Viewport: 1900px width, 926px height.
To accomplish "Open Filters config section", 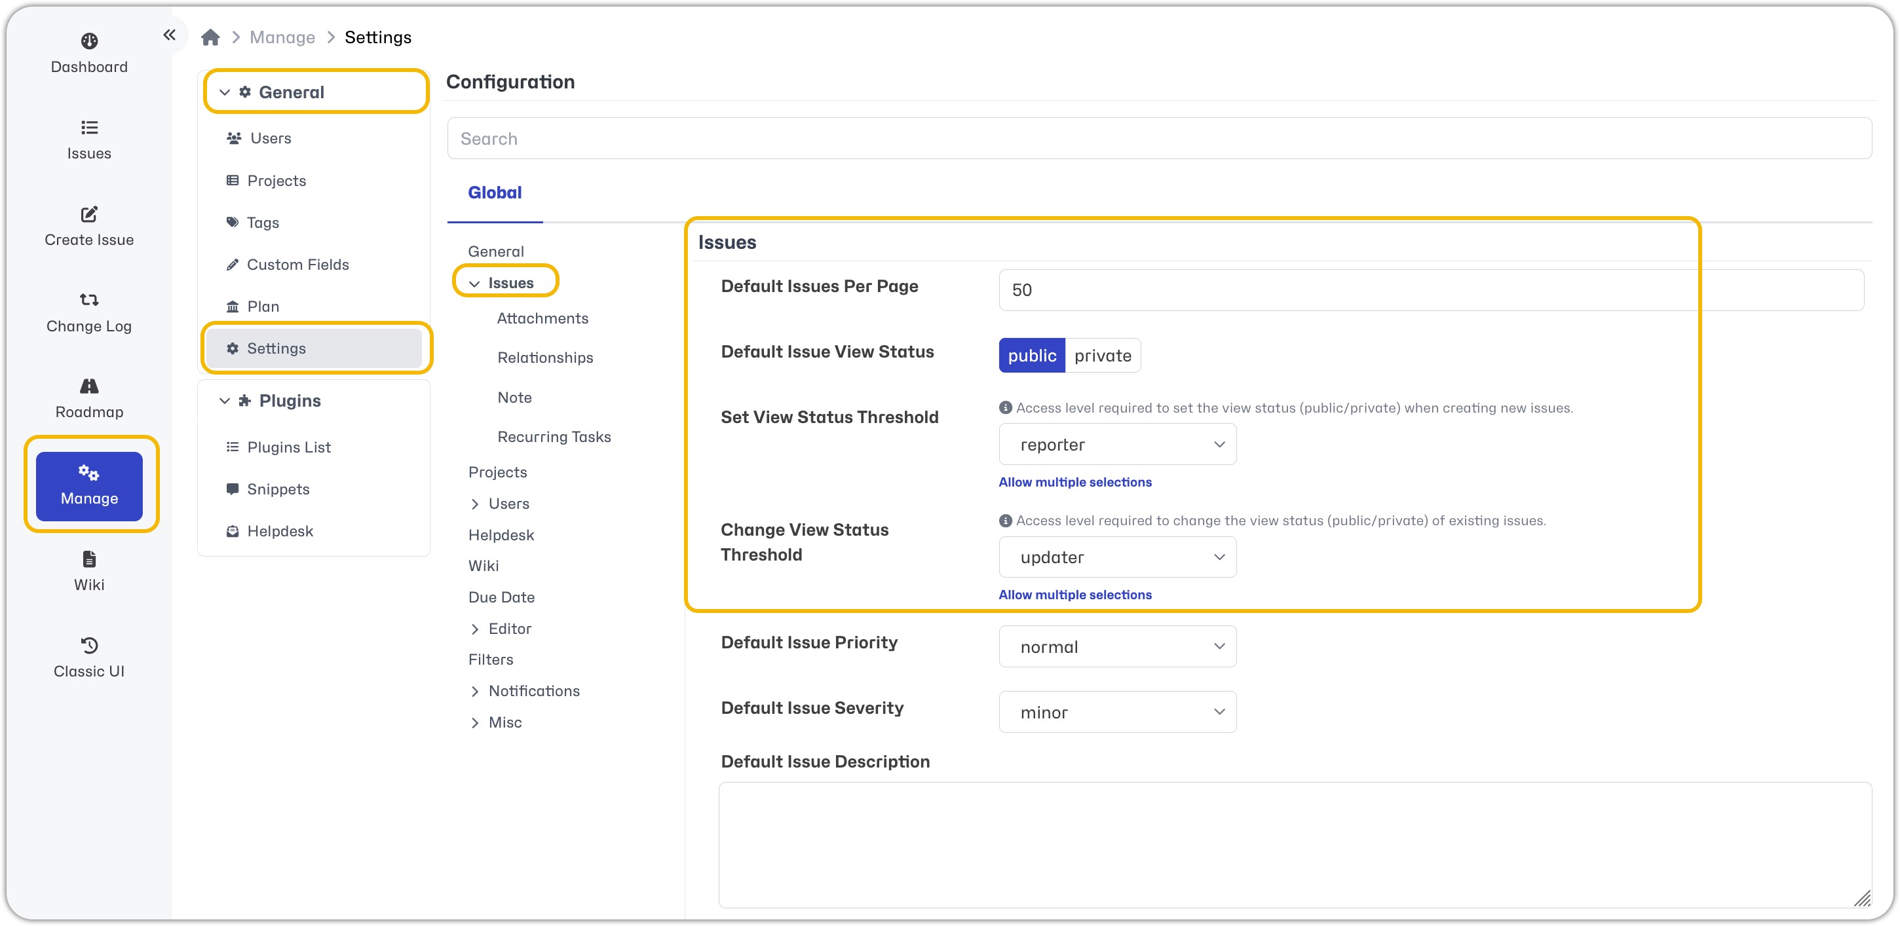I will (x=491, y=659).
